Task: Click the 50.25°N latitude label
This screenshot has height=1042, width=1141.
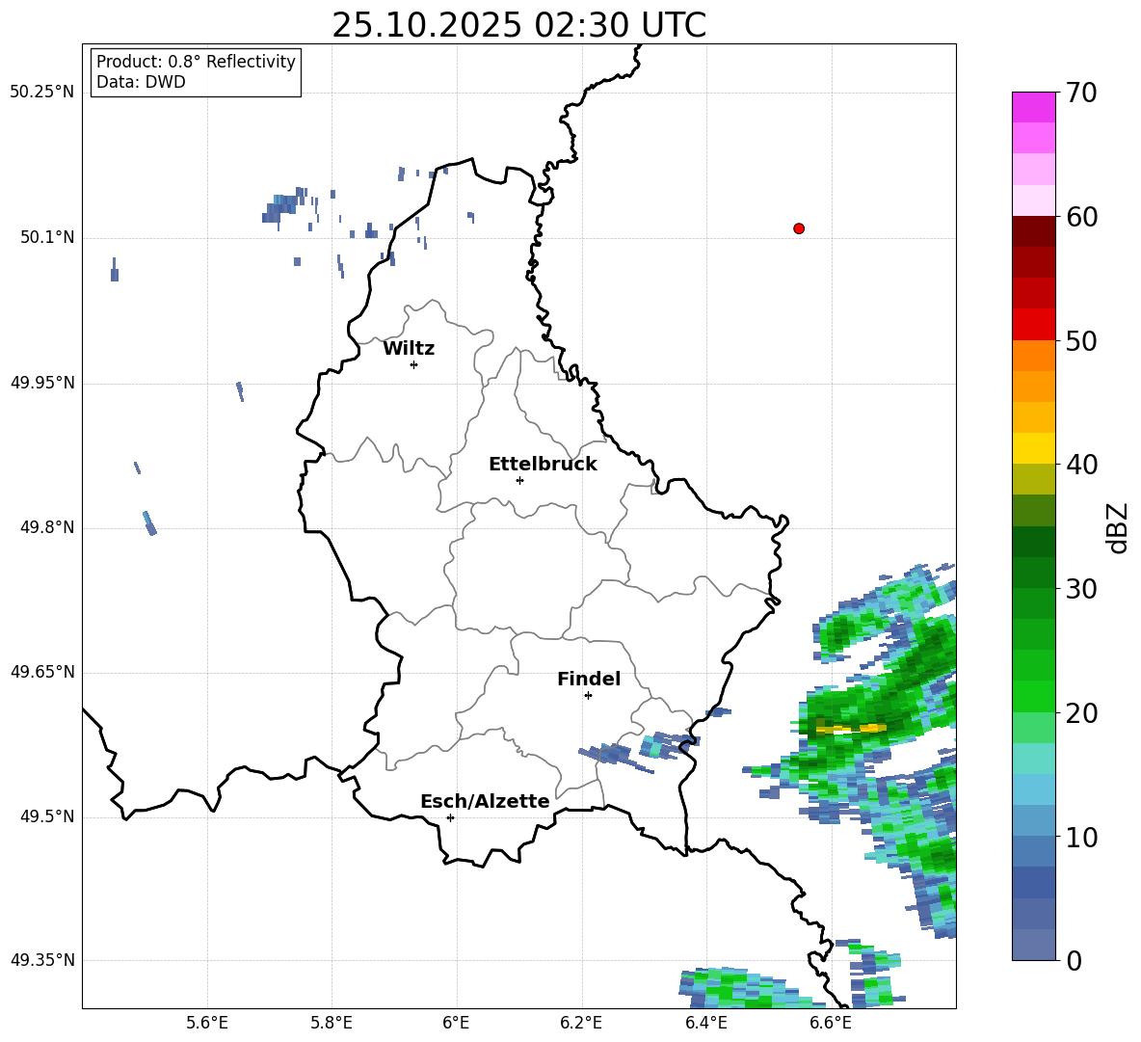Action: [x=42, y=93]
